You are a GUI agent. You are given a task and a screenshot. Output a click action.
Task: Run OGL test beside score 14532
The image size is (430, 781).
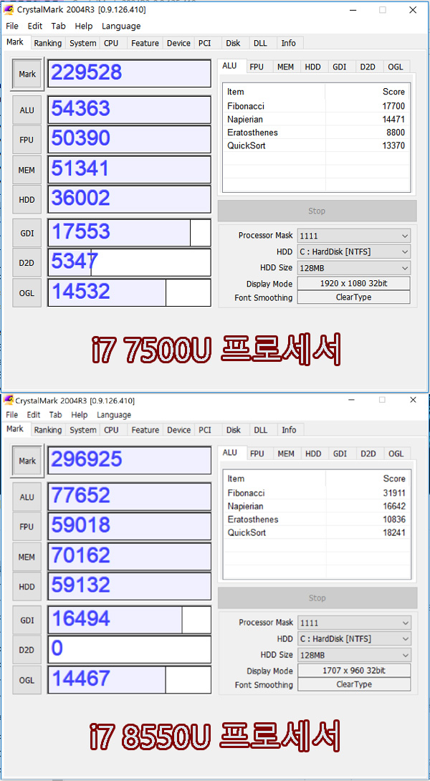(x=27, y=293)
